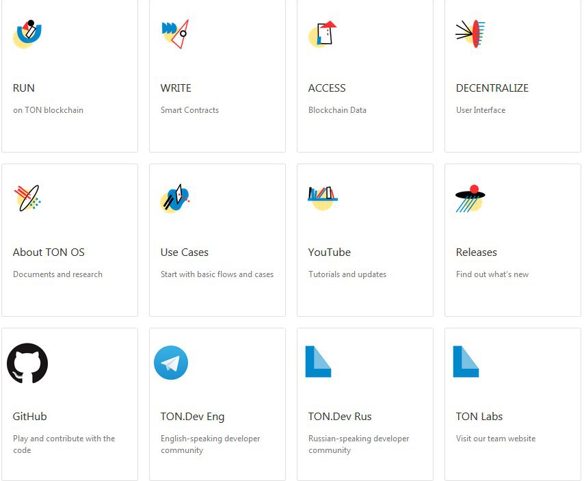584x481 pixels.
Task: Open the TON.Dev Rus heading
Action: (x=340, y=417)
